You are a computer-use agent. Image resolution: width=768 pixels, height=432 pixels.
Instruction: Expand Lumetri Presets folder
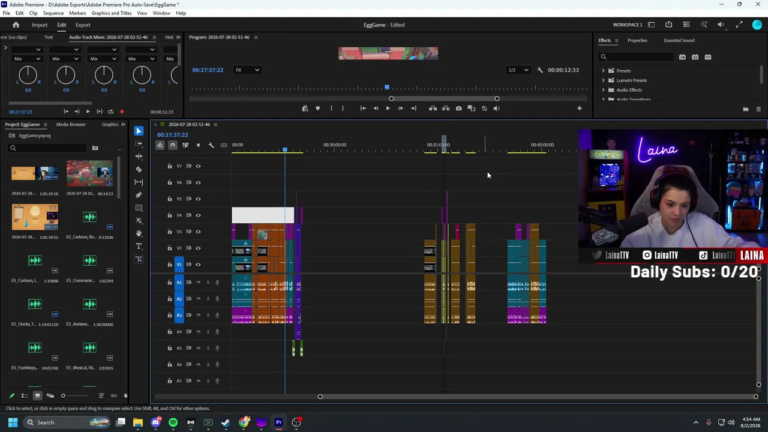pos(604,80)
